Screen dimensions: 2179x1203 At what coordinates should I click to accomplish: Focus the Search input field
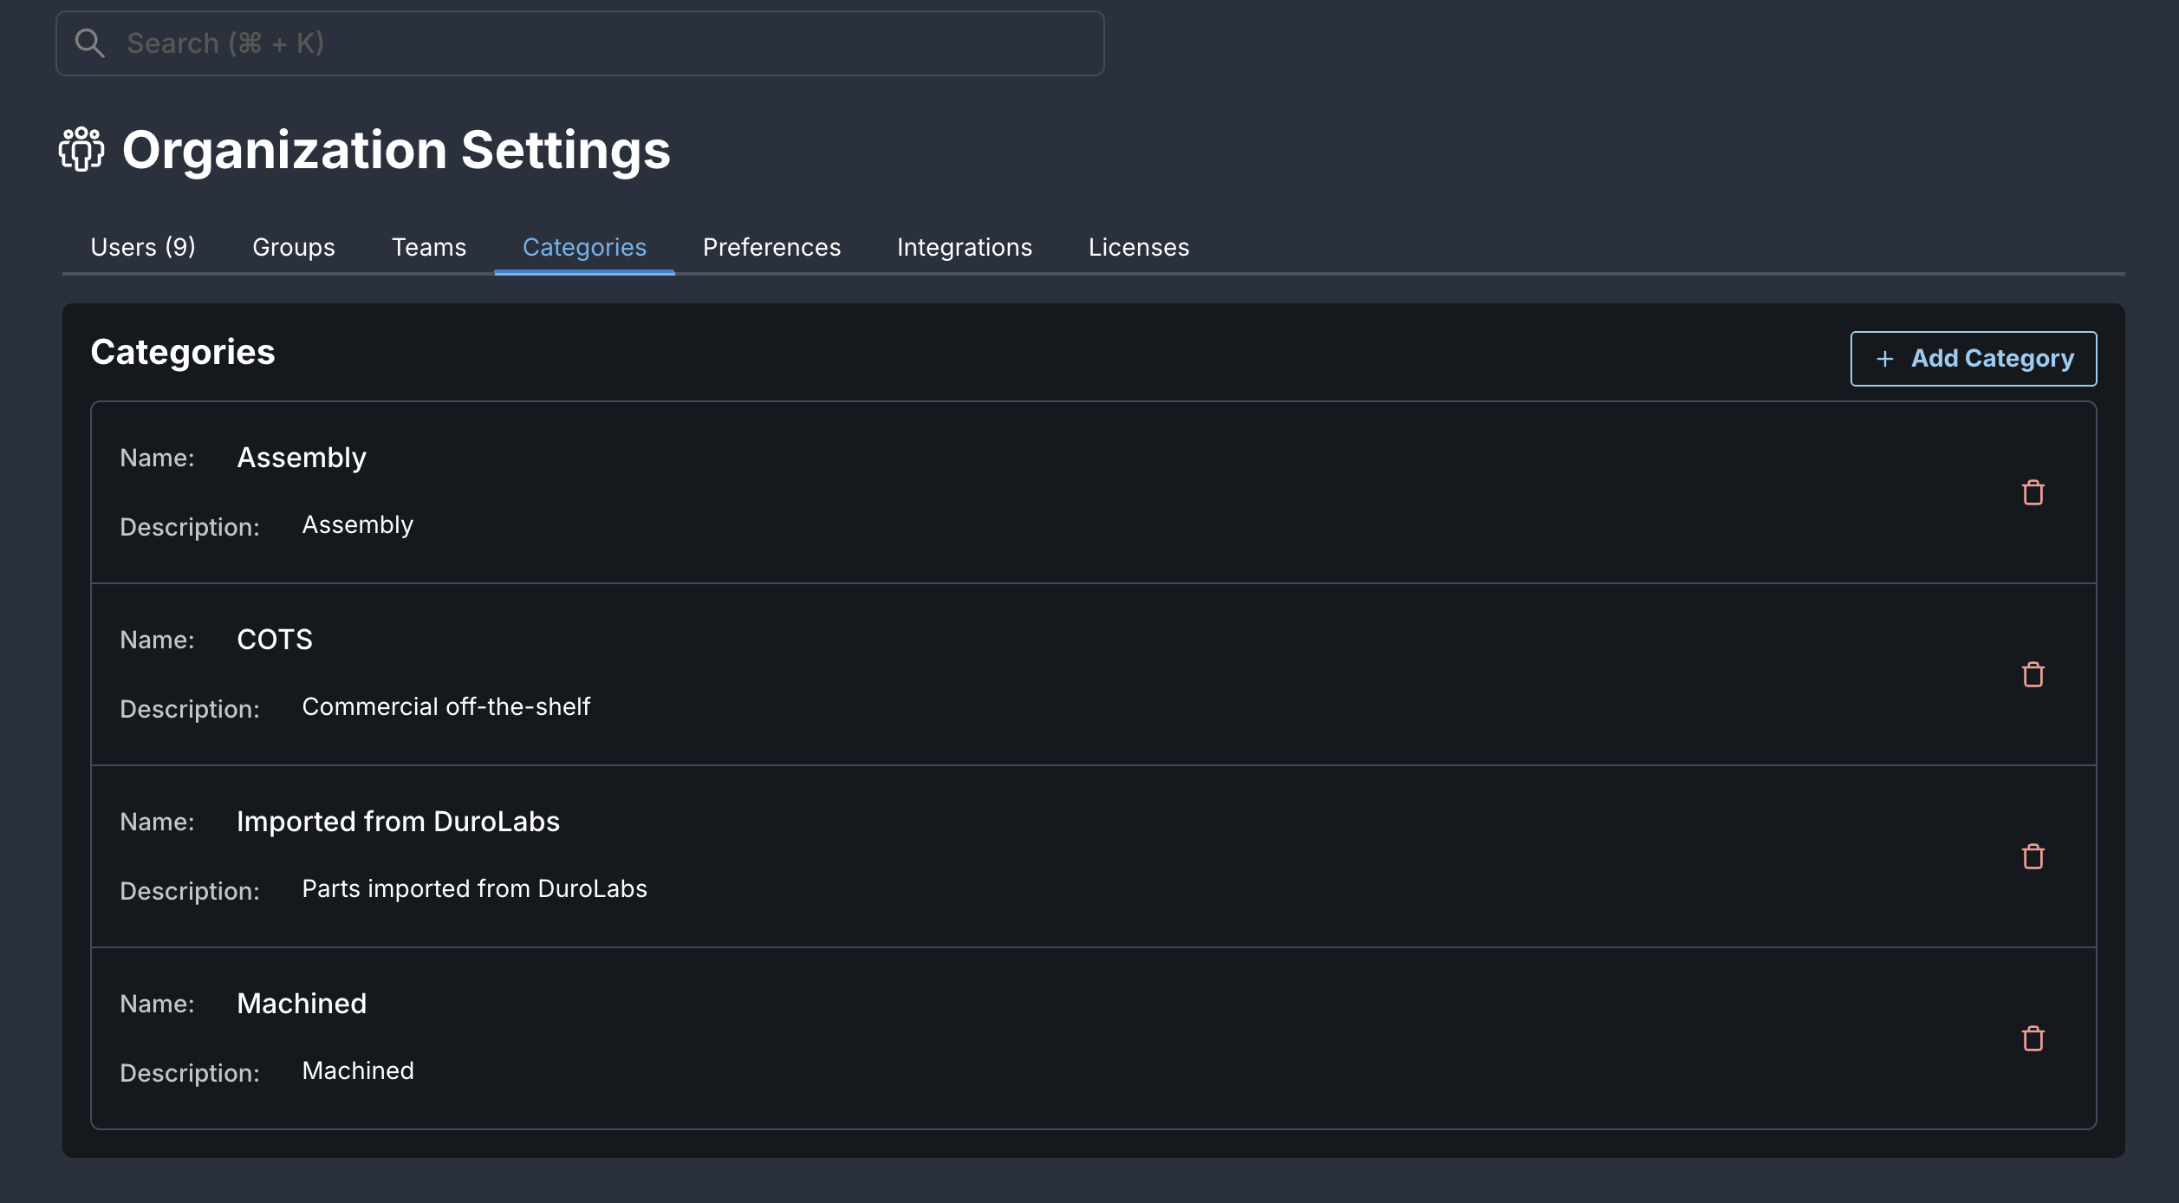tap(607, 43)
